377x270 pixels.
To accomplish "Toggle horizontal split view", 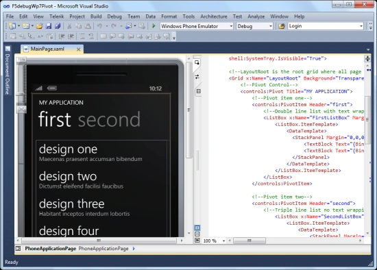I will click(x=197, y=234).
